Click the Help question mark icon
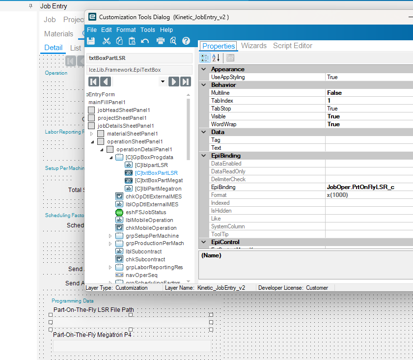 [186, 41]
